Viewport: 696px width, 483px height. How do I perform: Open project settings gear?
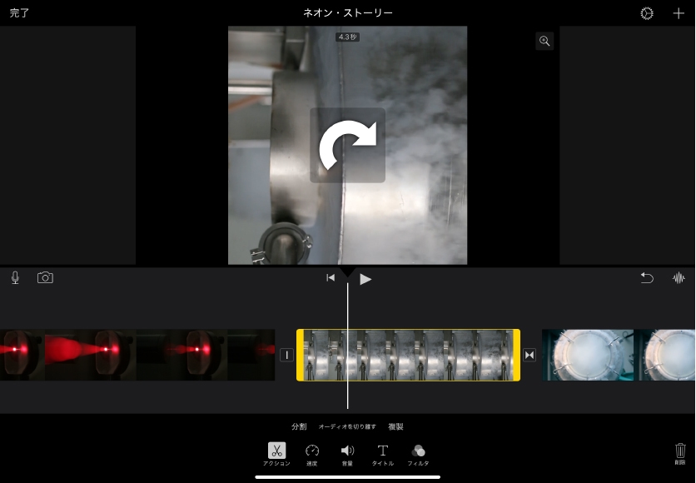coord(647,13)
